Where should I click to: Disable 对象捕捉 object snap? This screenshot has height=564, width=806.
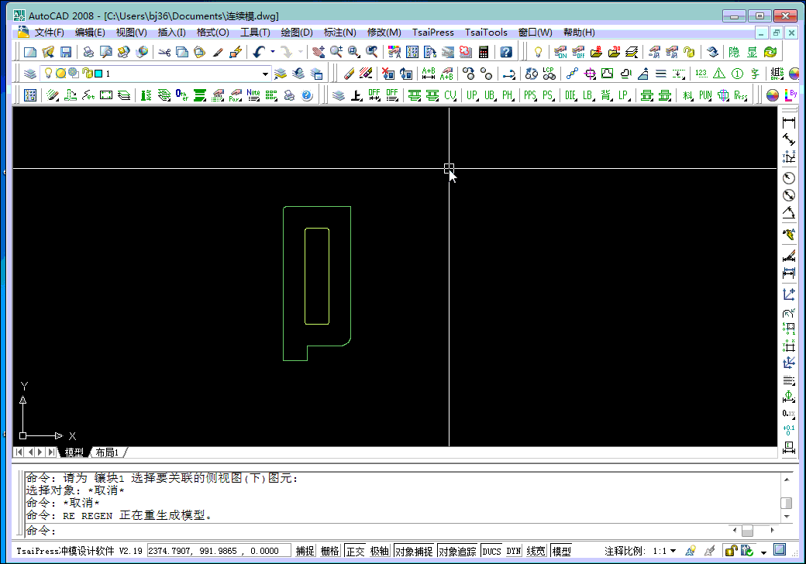point(414,551)
